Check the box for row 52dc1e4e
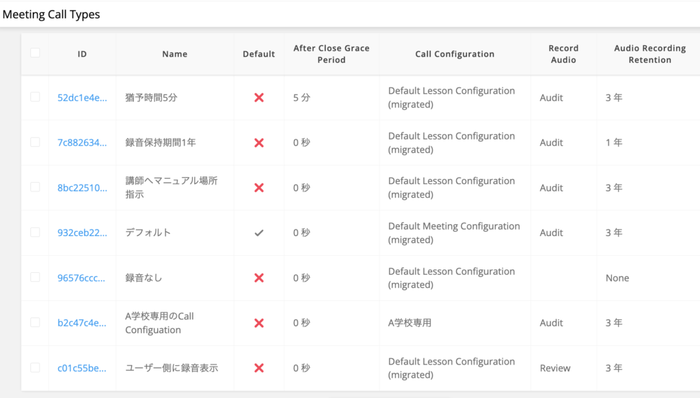Image resolution: width=700 pixels, height=398 pixels. pyautogui.click(x=36, y=97)
